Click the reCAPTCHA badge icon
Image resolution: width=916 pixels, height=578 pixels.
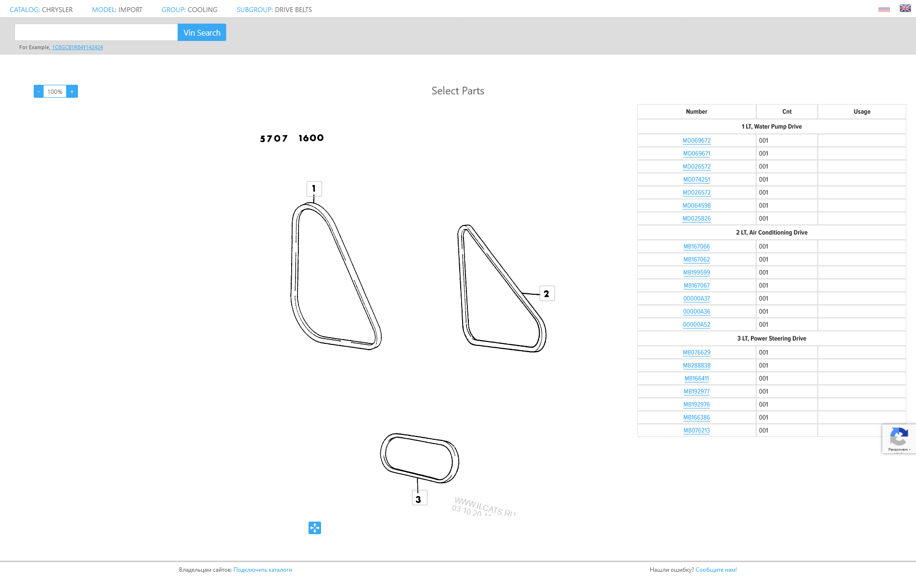click(x=898, y=438)
